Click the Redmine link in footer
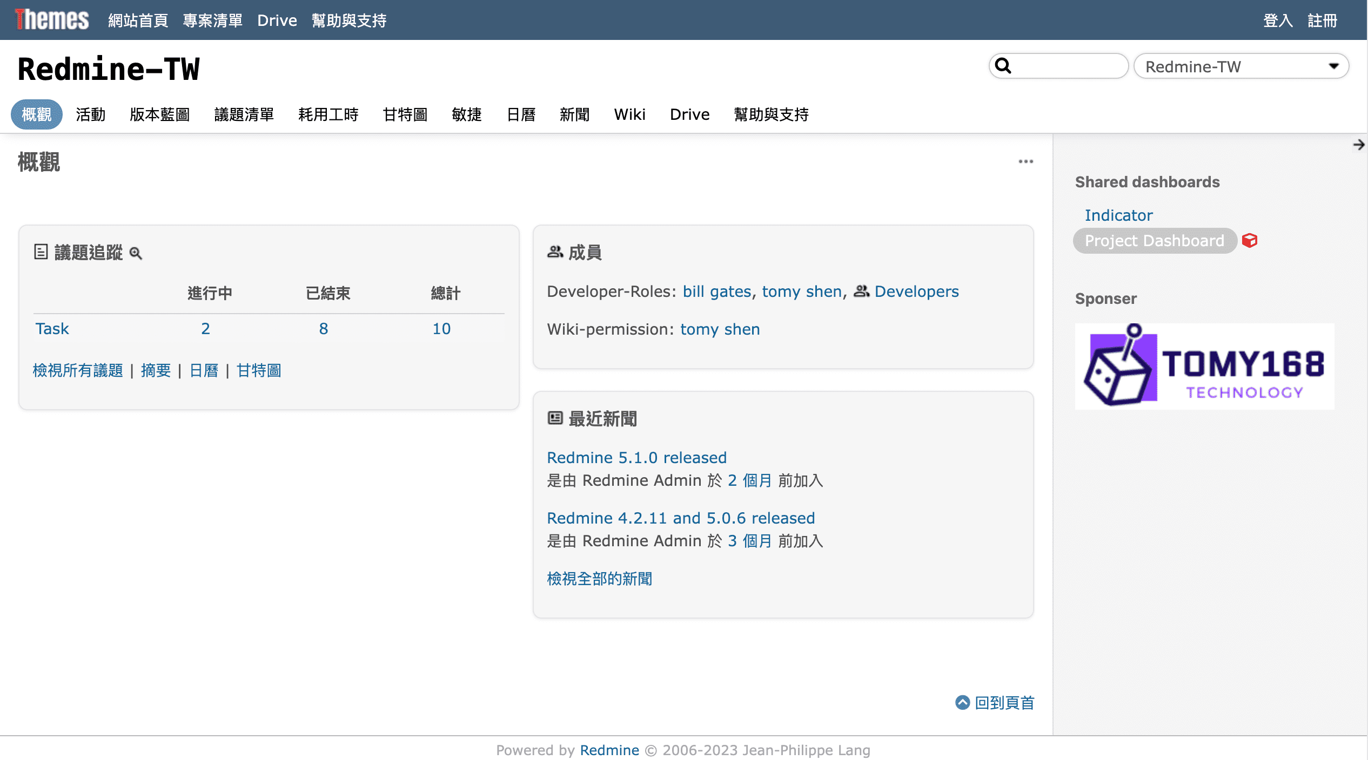1368x760 pixels. [x=609, y=750]
